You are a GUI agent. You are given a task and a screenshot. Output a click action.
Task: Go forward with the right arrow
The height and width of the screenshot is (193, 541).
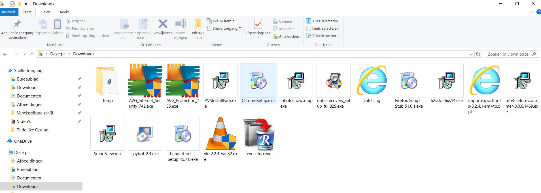point(16,54)
